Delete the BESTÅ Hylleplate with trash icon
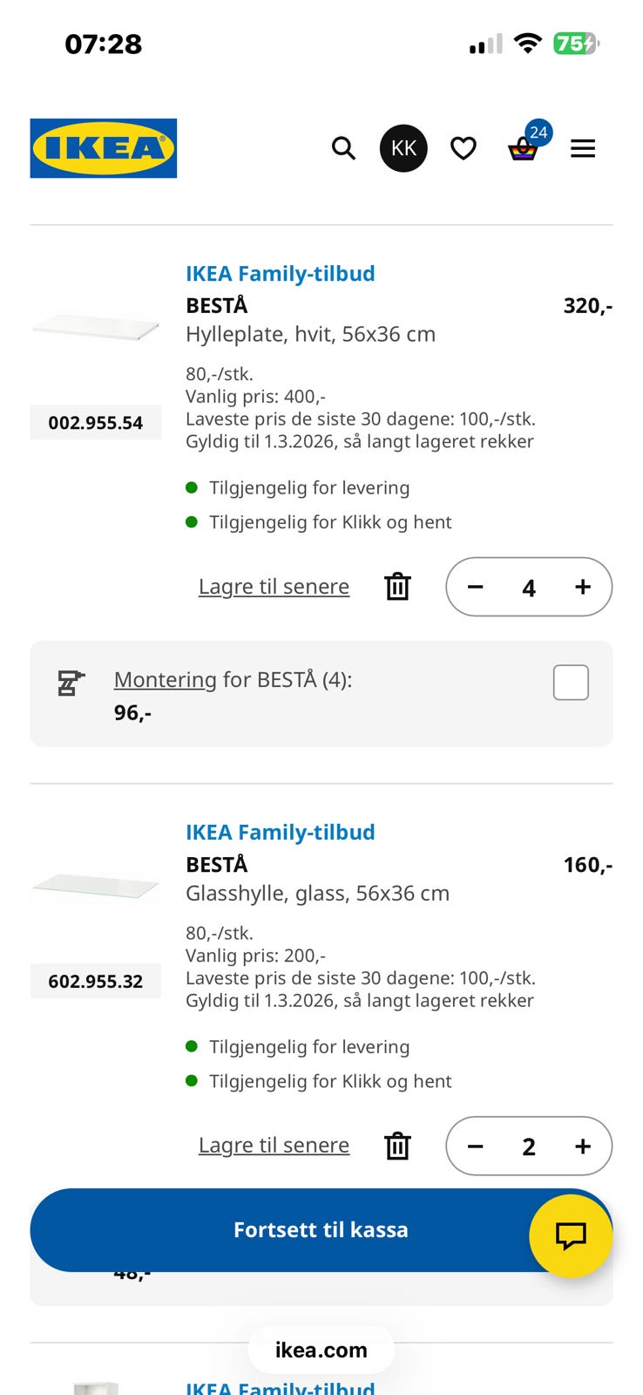Viewport: 643px width, 1395px height. pyautogui.click(x=397, y=587)
